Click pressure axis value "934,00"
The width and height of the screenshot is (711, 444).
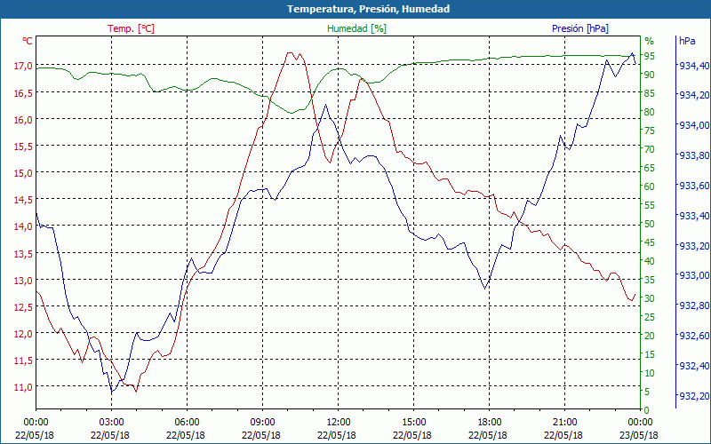pos(693,125)
